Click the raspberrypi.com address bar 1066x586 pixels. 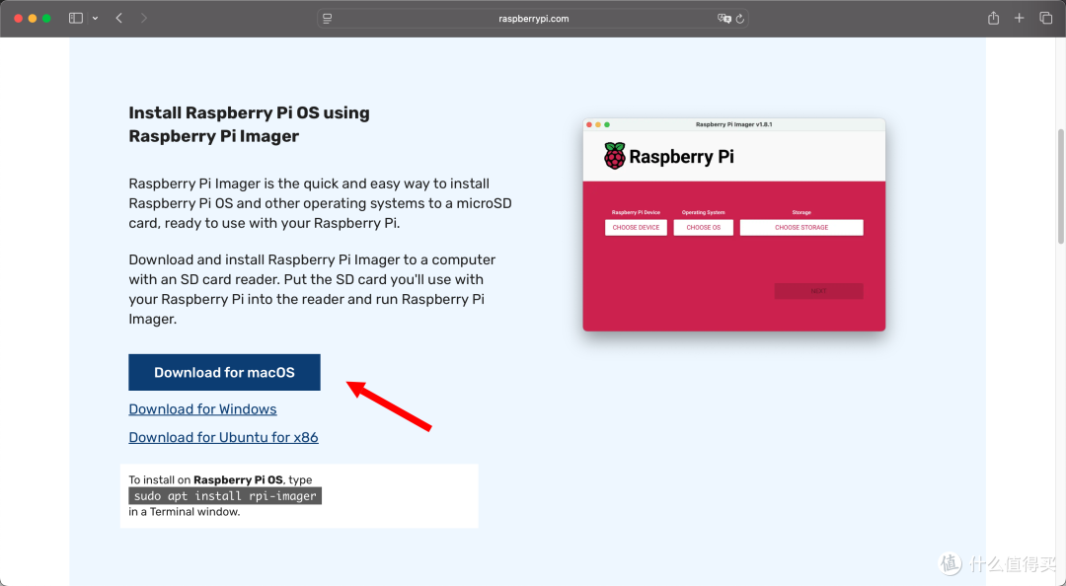(x=534, y=19)
